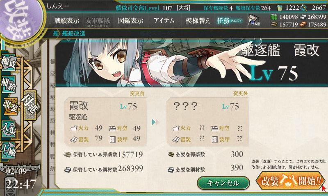The height and width of the screenshot is (196, 328).
Task: Open the 図鑑表示 encyclopedia menu
Action: tap(130, 20)
